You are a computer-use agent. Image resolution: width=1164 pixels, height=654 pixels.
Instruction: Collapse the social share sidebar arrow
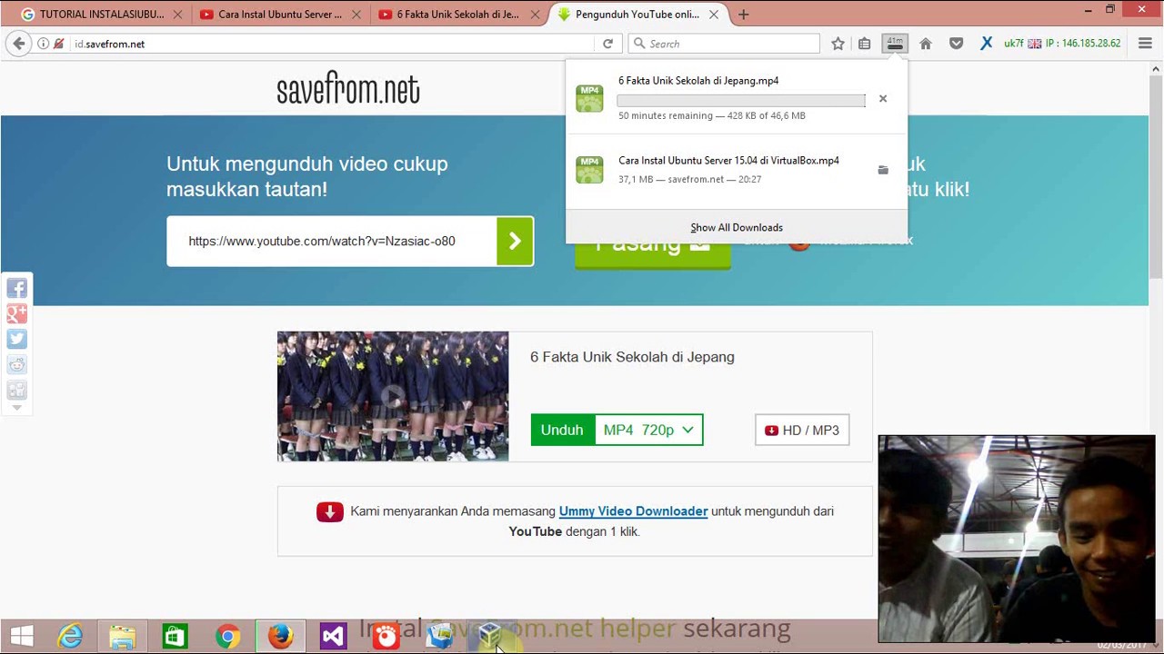pyautogui.click(x=16, y=409)
